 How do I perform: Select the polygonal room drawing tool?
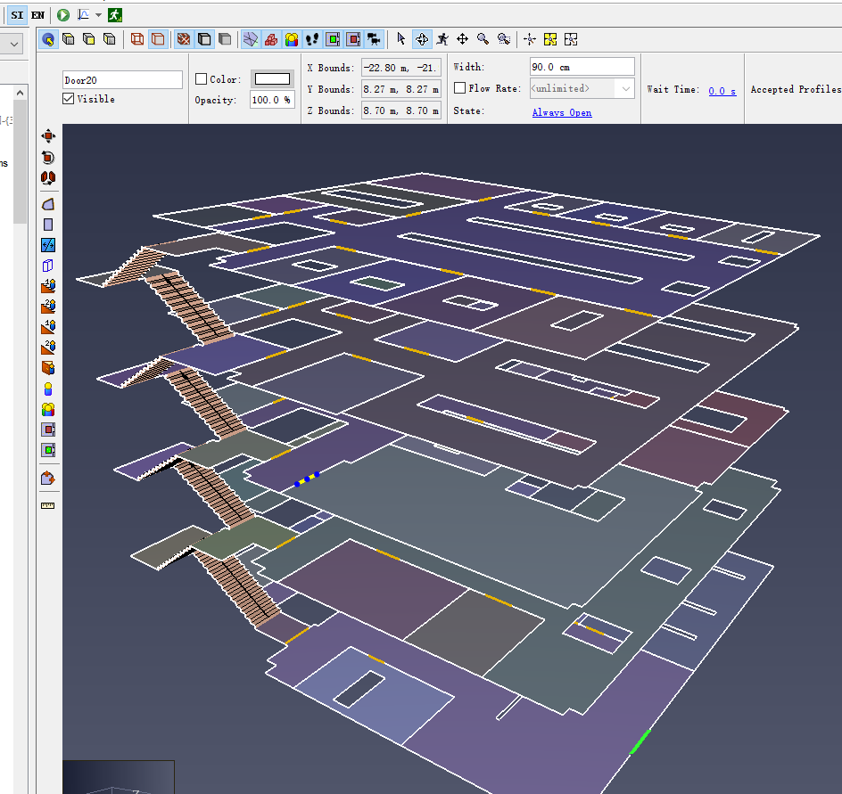48,204
